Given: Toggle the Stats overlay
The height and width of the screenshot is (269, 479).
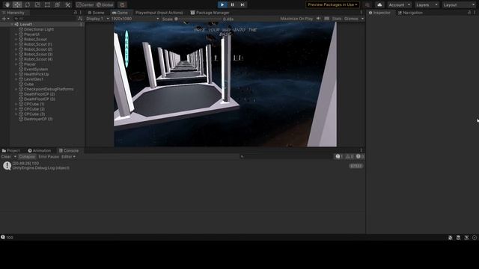Looking at the screenshot, I should (x=337, y=19).
